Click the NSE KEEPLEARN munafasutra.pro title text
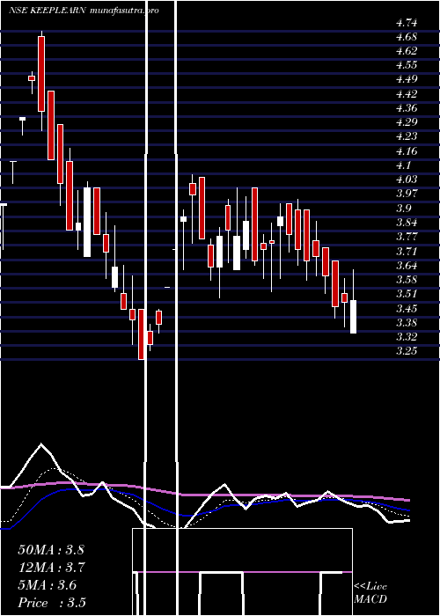 (84, 11)
